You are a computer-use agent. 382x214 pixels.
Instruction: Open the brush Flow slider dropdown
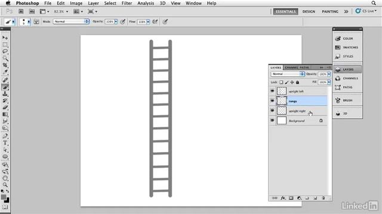coord(148,21)
